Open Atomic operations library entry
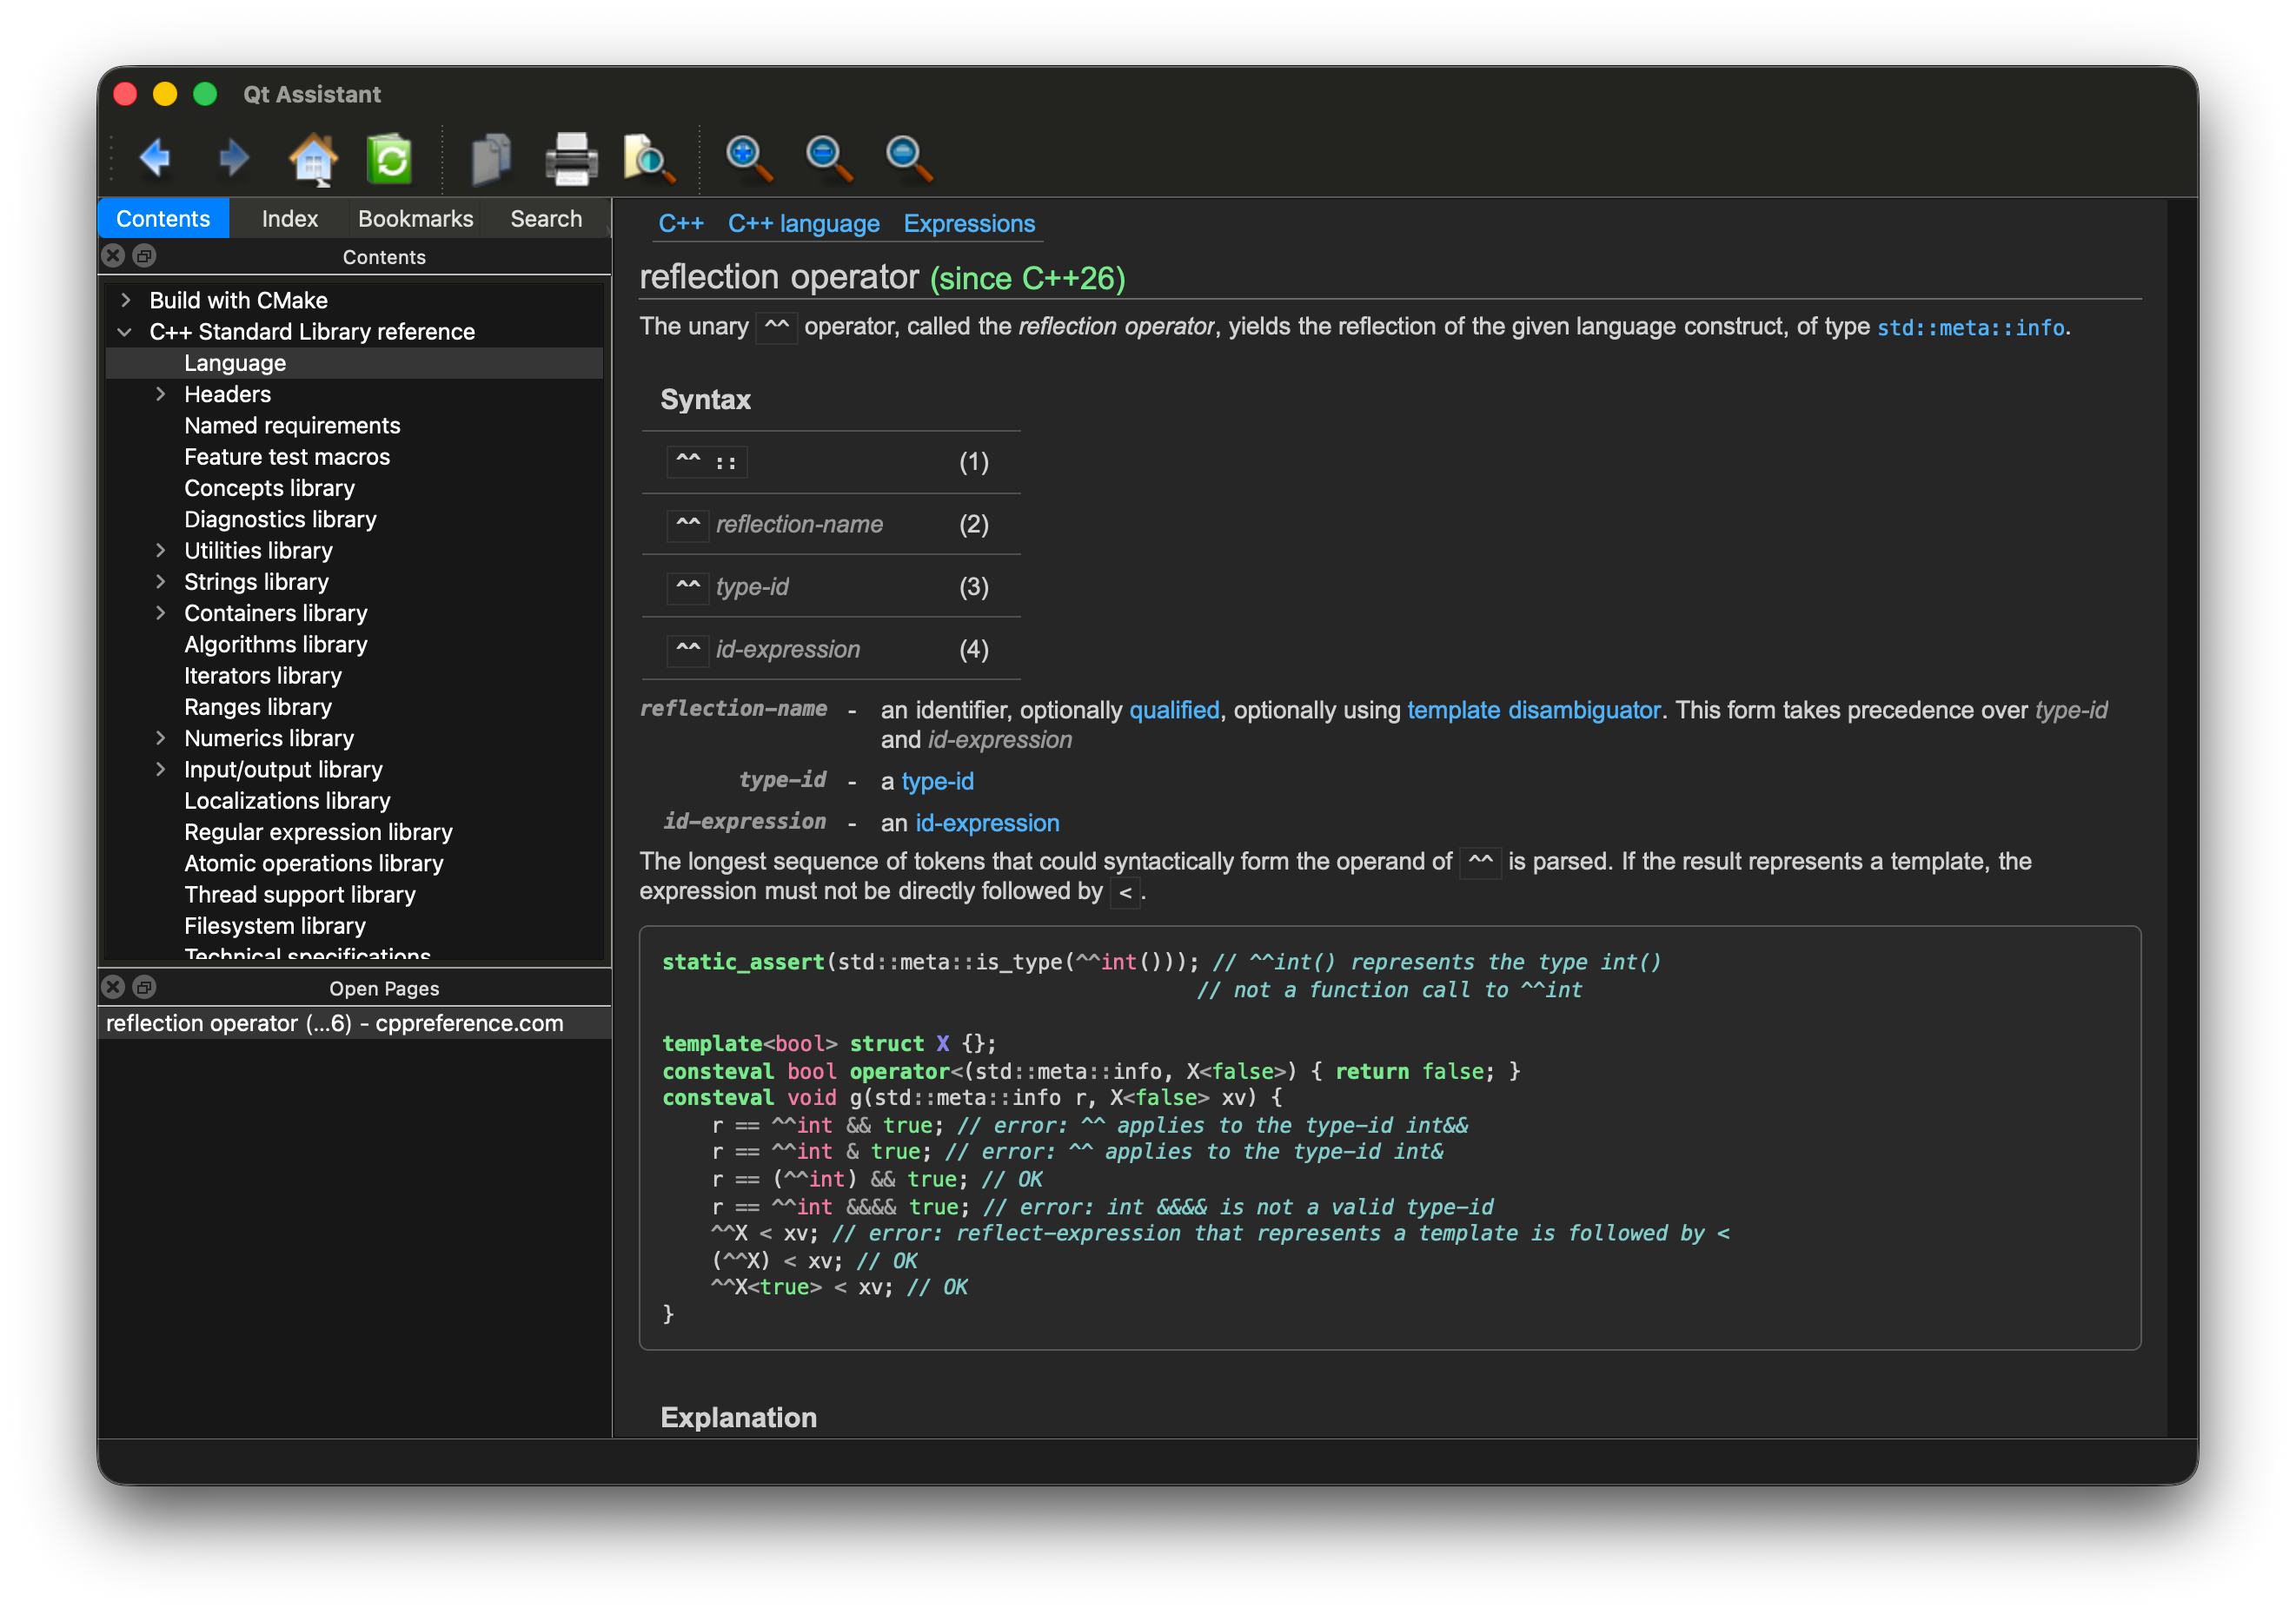The width and height of the screenshot is (2296, 1614). 314,863
